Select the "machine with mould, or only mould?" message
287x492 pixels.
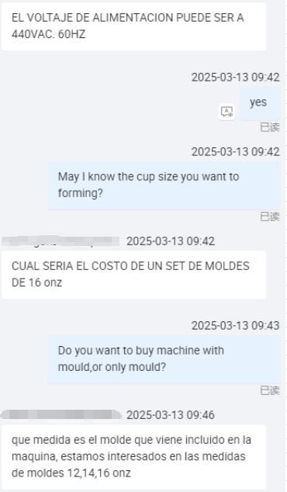pos(164,359)
